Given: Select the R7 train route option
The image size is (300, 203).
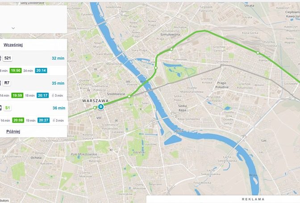Looking at the screenshot, I should pyautogui.click(x=33, y=83).
